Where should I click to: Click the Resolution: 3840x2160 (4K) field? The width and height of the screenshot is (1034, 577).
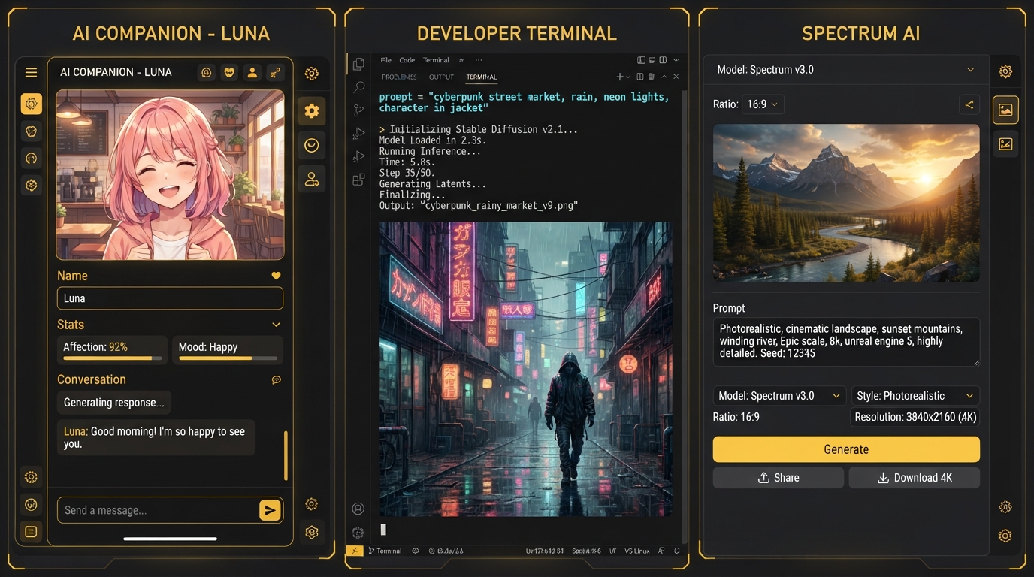[x=915, y=417]
